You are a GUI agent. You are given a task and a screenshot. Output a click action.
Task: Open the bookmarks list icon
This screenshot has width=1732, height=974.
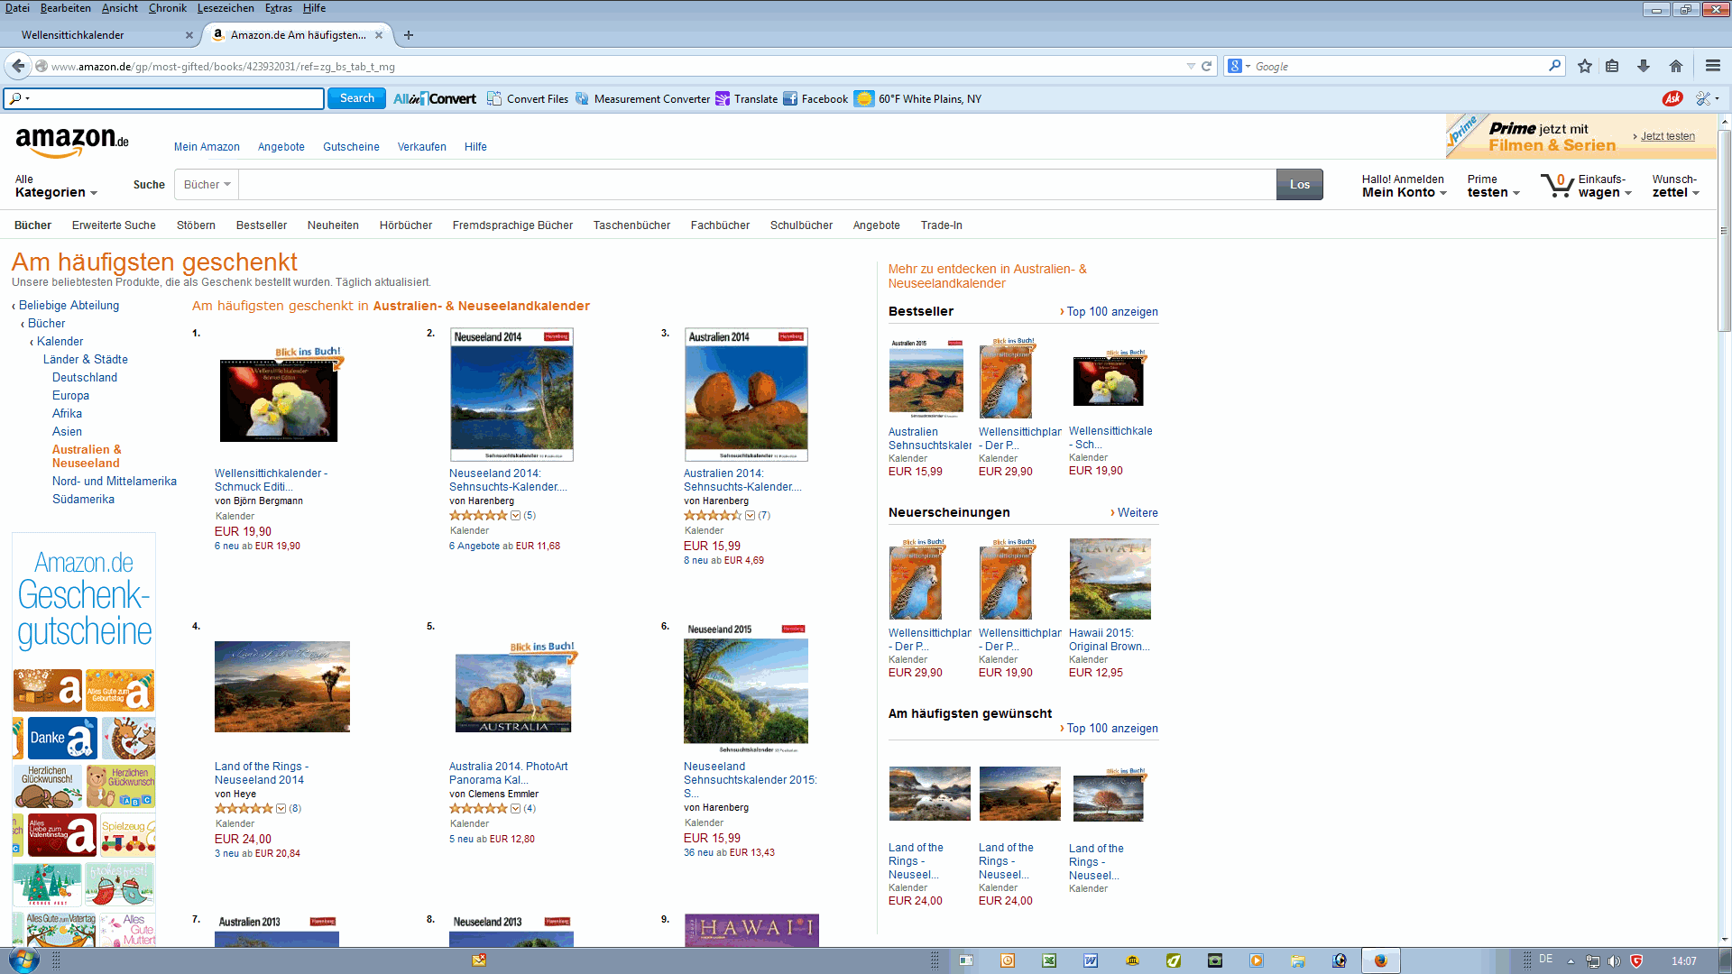(1613, 66)
